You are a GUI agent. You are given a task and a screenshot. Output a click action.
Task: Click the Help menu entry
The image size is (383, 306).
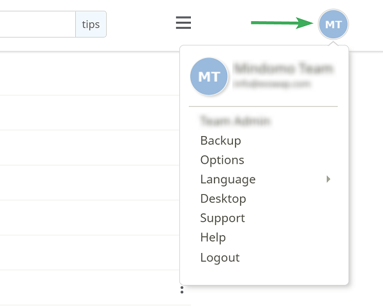pyautogui.click(x=213, y=237)
